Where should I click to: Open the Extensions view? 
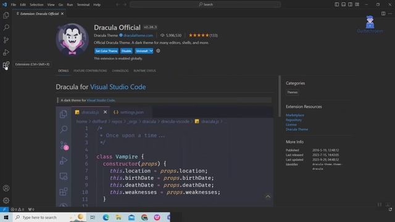click(x=6, y=65)
